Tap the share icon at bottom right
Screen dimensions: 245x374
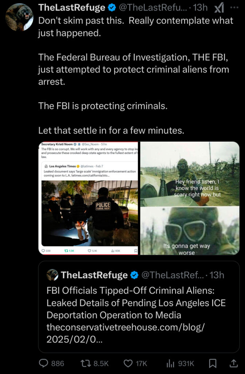pos(234,363)
